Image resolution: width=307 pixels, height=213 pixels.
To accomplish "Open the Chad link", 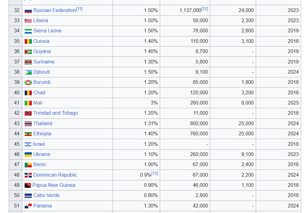I will 39,93.
